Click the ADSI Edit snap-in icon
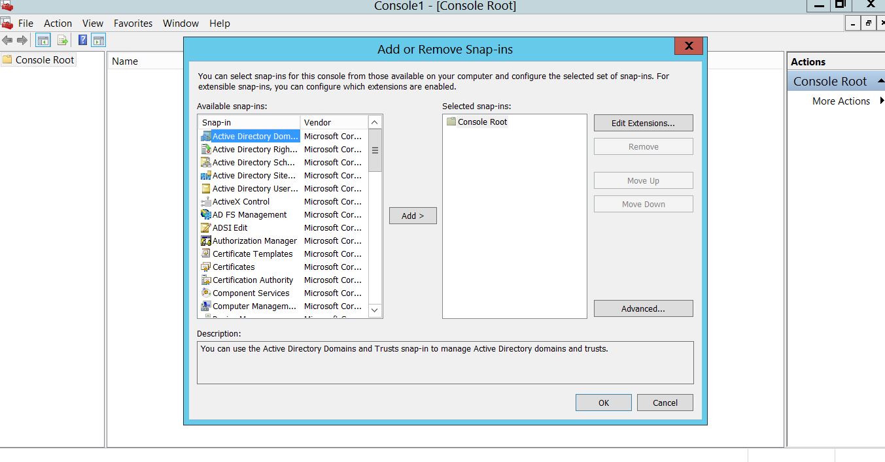Viewport: 885px width, 462px height. pos(206,227)
